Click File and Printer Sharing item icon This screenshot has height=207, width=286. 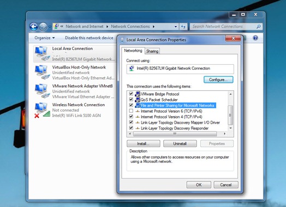(x=138, y=105)
